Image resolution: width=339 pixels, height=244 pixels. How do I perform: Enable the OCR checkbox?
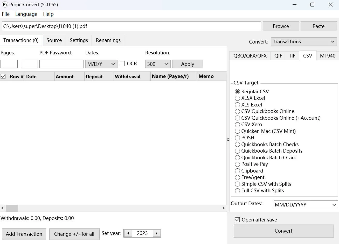(122, 63)
